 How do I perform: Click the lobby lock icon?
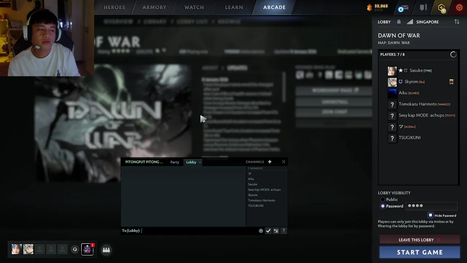[x=399, y=22]
